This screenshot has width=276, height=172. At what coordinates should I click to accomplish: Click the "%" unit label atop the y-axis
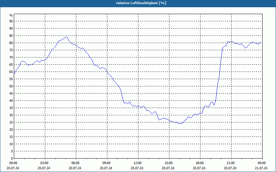coord(11,15)
